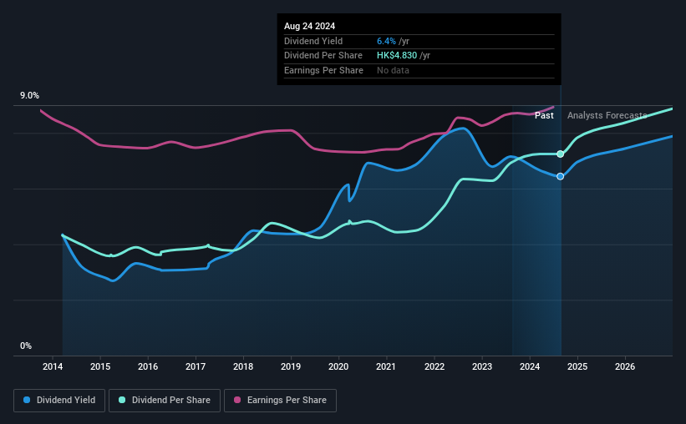Click the 2026 x-axis label
The image size is (686, 424).
point(625,366)
